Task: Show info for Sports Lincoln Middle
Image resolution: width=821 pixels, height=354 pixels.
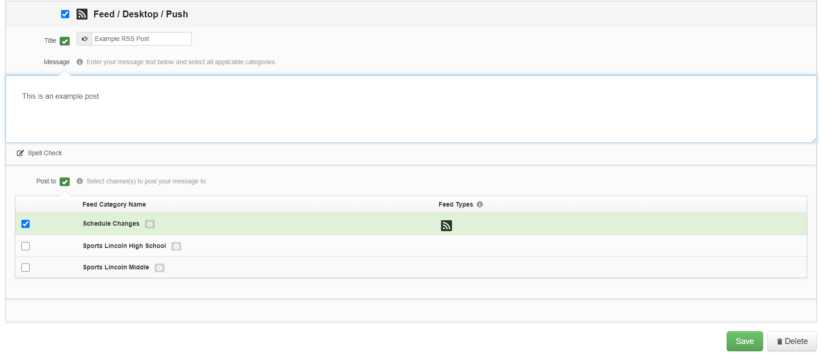Action: pyautogui.click(x=159, y=268)
